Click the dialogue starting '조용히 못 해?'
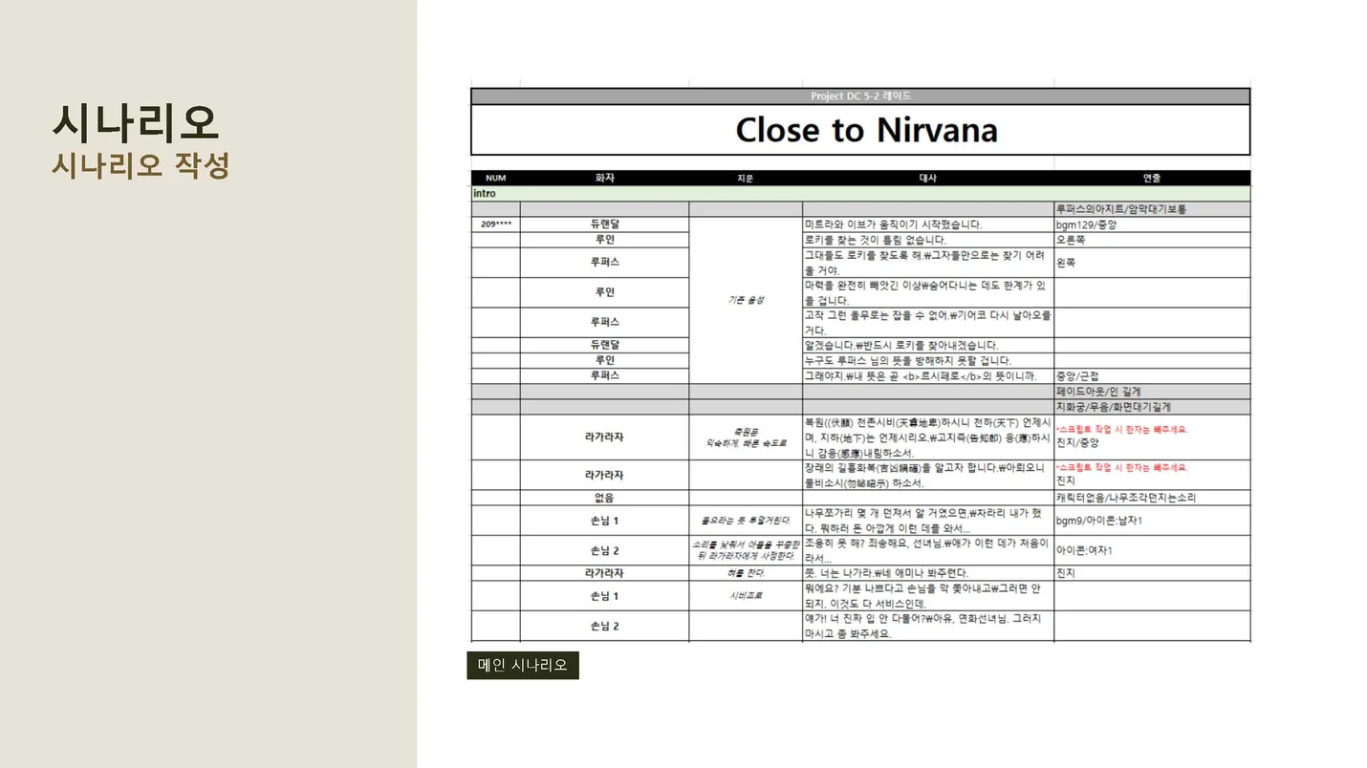 tap(927, 550)
